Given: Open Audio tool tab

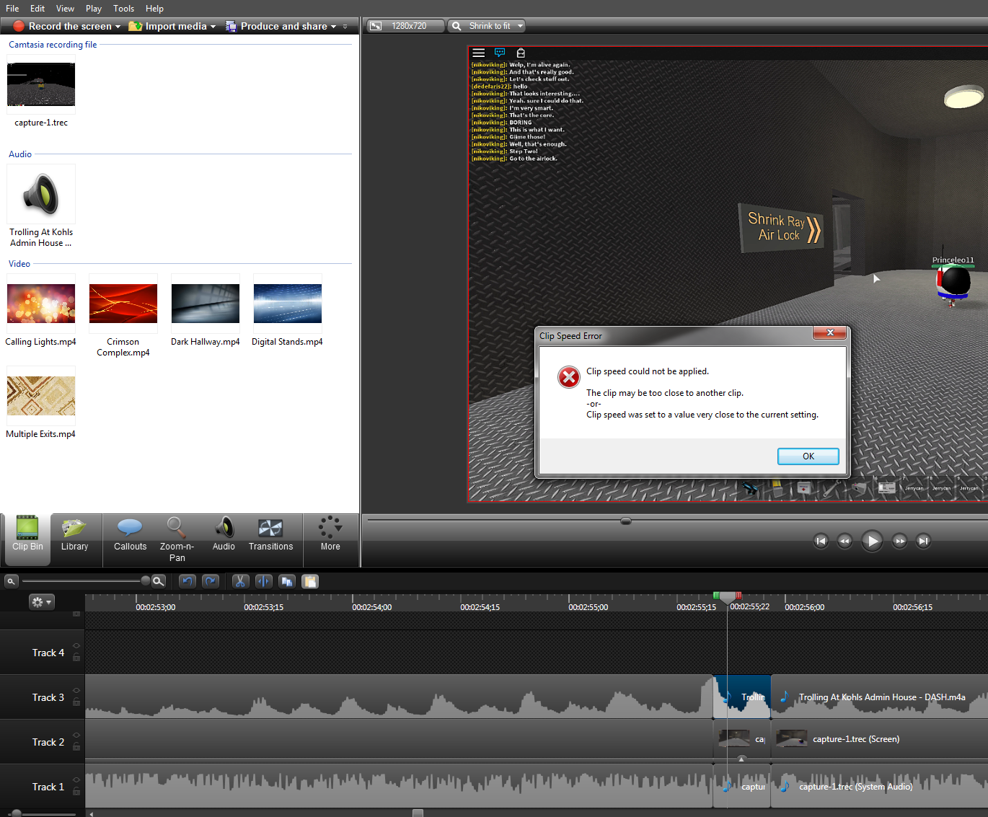Looking at the screenshot, I should [224, 536].
